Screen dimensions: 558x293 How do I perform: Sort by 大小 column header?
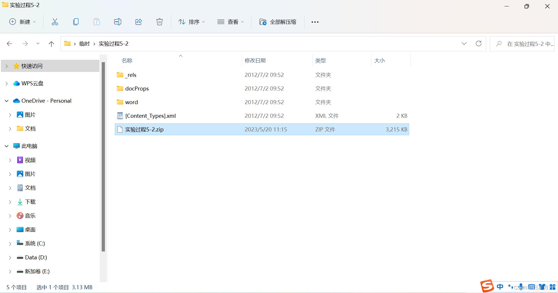pyautogui.click(x=379, y=61)
